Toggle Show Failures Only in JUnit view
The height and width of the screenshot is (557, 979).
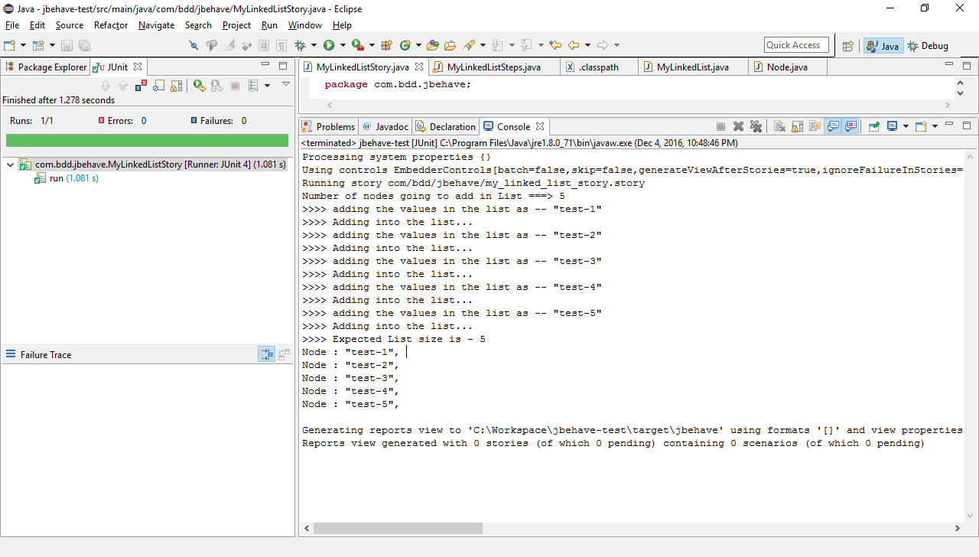coord(141,86)
